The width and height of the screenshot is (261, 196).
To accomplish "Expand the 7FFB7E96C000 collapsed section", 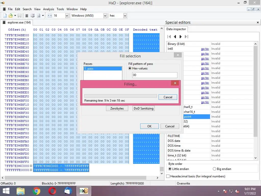I will pyautogui.click(x=31, y=166).
